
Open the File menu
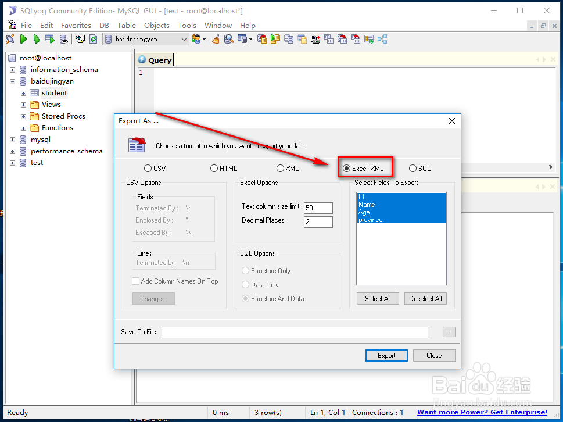[26, 25]
